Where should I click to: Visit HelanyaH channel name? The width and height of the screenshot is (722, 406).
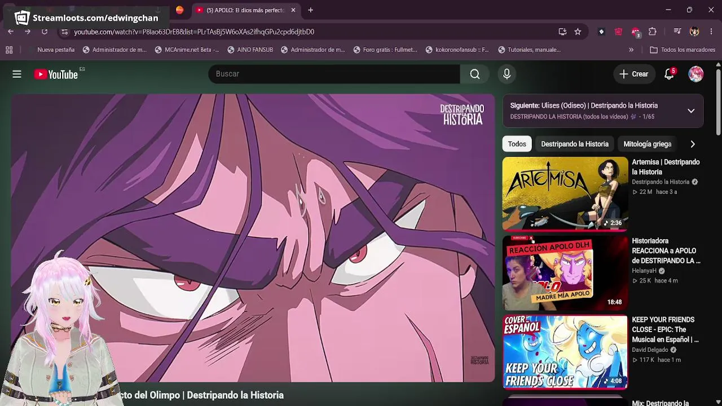coord(644,271)
